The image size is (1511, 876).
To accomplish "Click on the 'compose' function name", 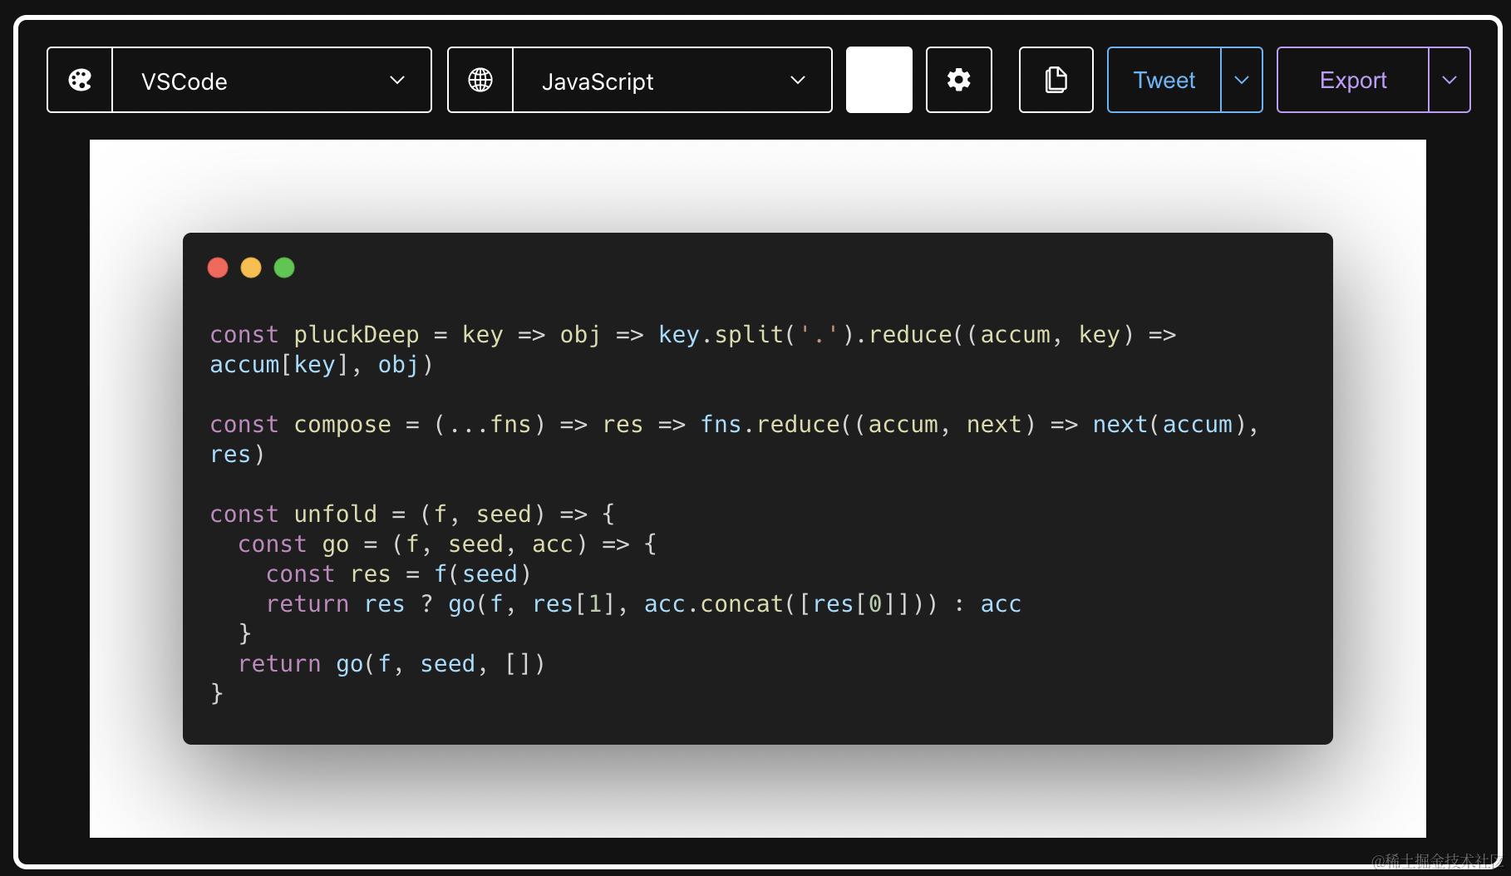I will [x=342, y=425].
